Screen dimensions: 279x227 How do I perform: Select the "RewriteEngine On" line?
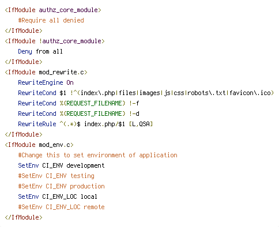coord(46,82)
